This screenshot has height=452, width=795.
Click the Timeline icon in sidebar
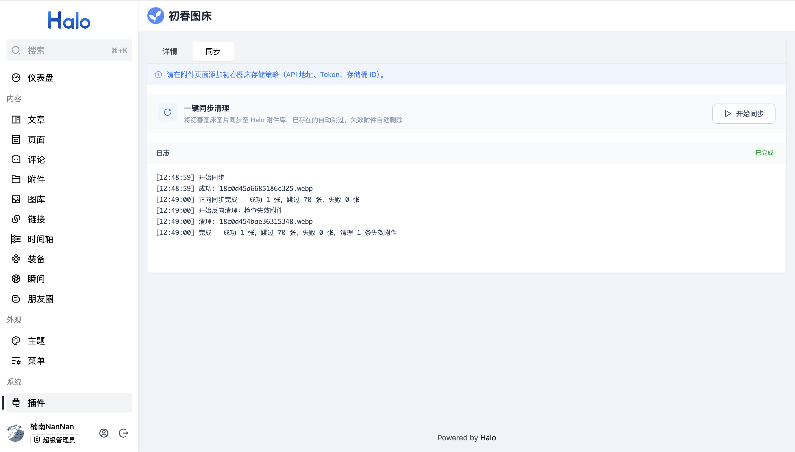(x=16, y=239)
